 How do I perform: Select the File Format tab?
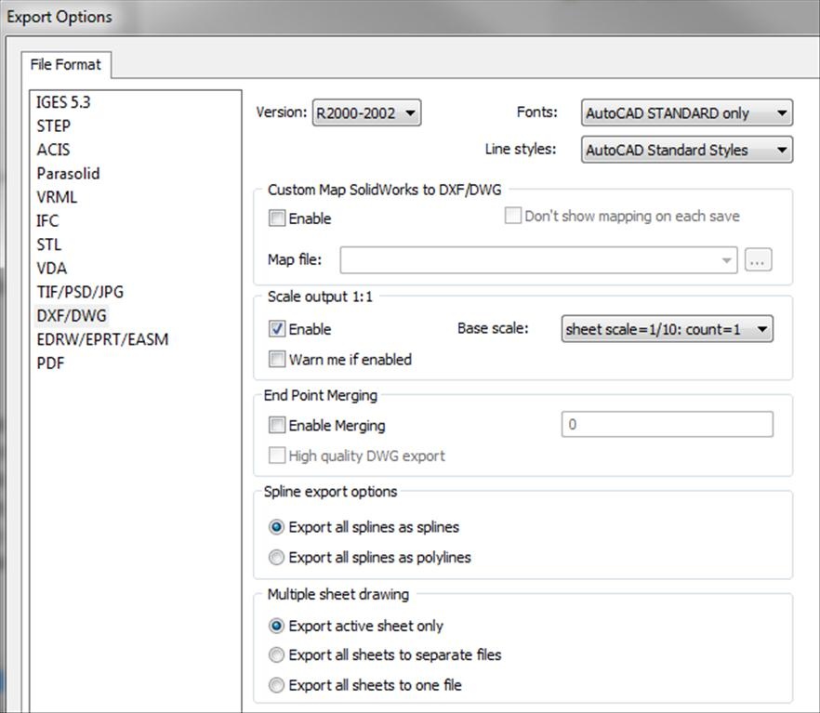[66, 64]
